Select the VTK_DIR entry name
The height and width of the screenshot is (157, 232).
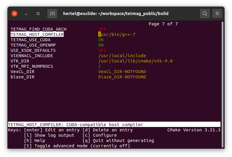pos(20,61)
